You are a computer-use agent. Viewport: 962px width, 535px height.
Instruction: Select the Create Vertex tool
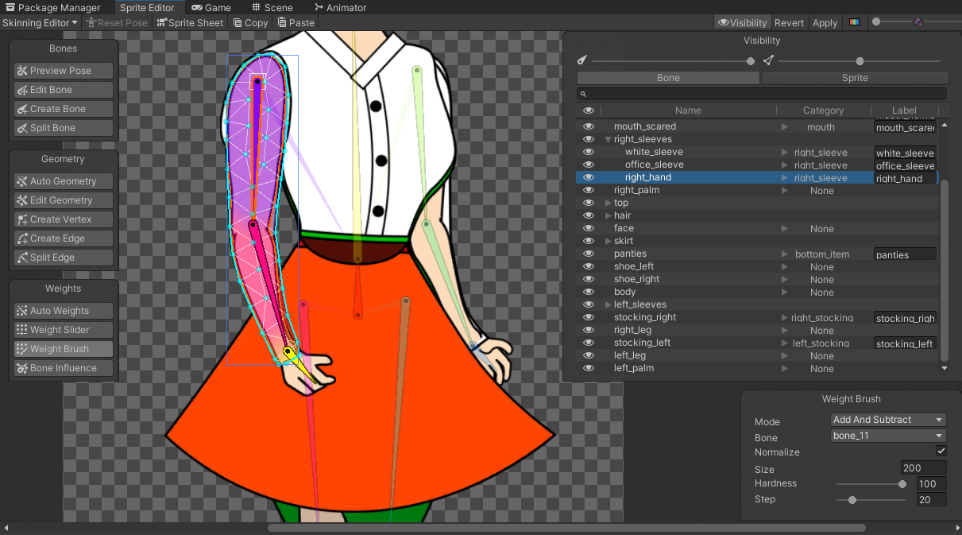click(x=64, y=219)
